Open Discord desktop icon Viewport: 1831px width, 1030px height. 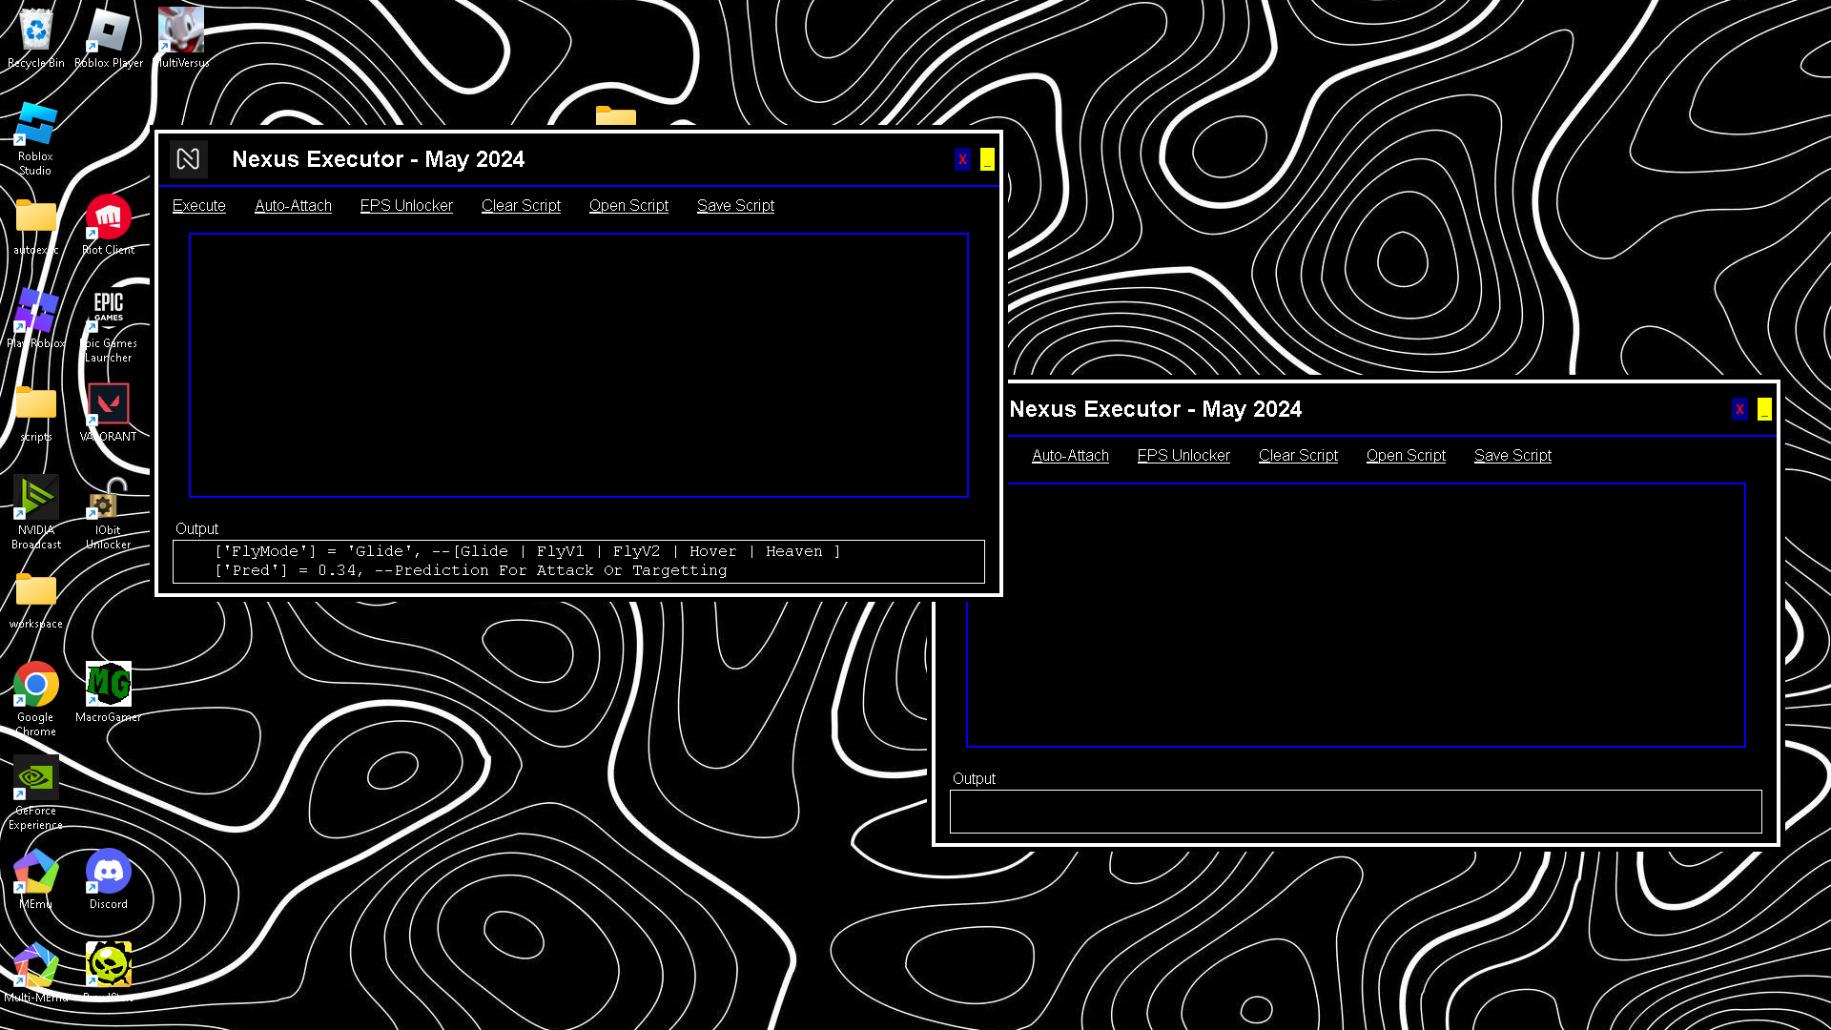108,873
